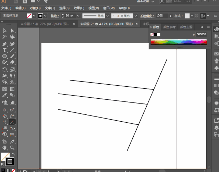Screen dimensions: 219x172
Task: Activate the Stroke box in toolbar
Action: click(10, 162)
